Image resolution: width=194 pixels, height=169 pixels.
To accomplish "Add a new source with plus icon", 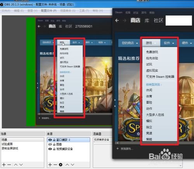I will pyautogui.click(x=50, y=165).
